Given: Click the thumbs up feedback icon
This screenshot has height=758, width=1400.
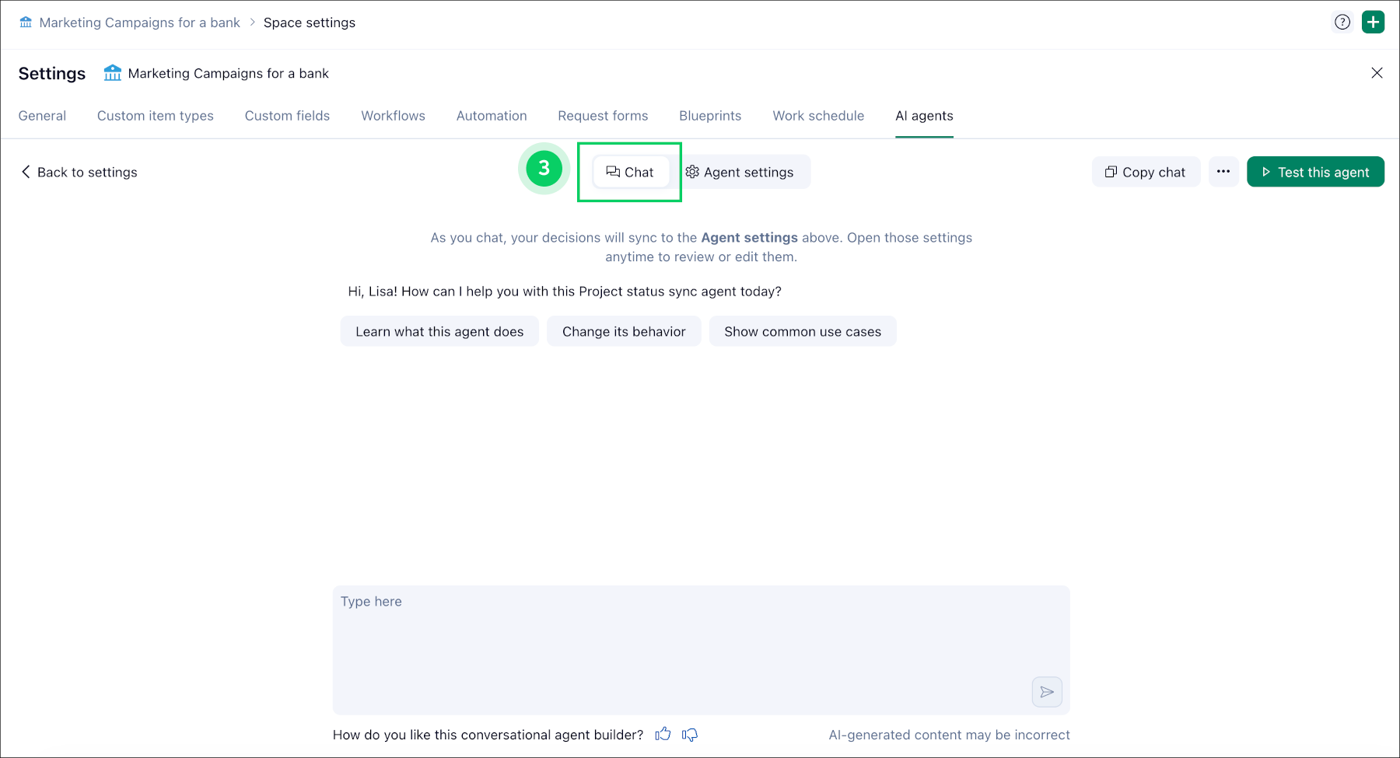Looking at the screenshot, I should [663, 735].
